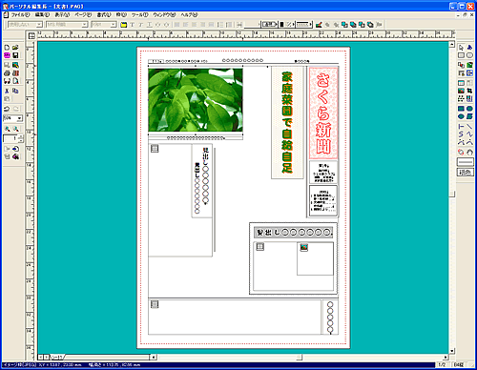Click the image edit icon in left toolbar
Image resolution: width=477 pixels, height=370 pixels.
15,65
